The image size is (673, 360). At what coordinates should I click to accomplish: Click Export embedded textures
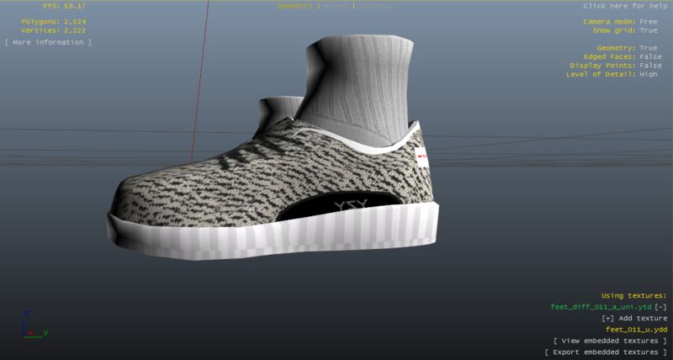click(x=606, y=352)
